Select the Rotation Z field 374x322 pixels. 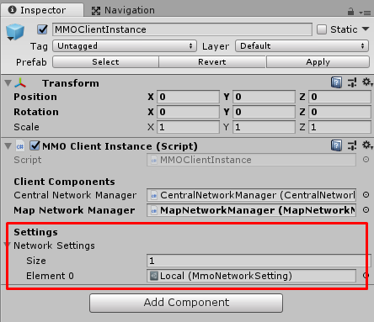339,112
